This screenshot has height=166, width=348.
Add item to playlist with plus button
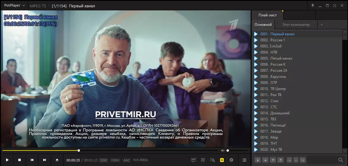tap(289, 160)
